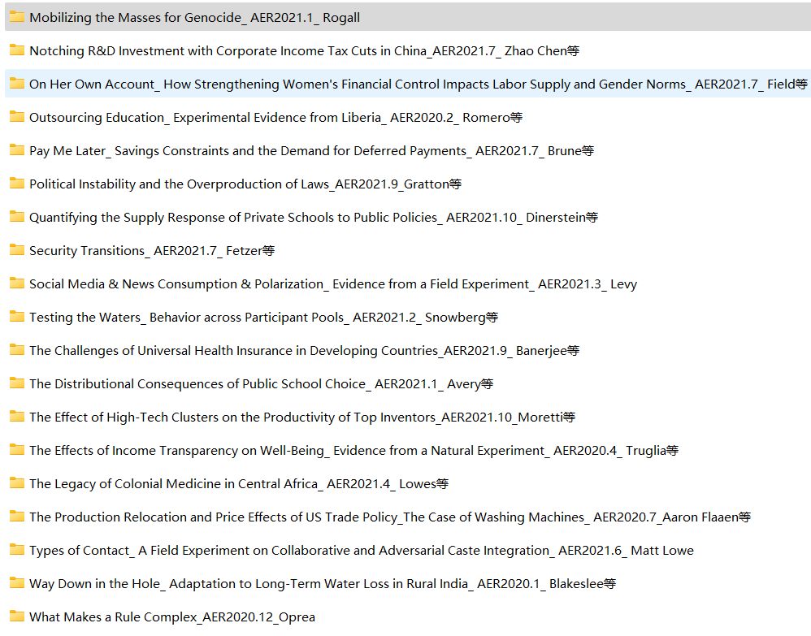The image size is (811, 636).
Task: Select Way Down in the Hole folder
Action: coord(323,583)
